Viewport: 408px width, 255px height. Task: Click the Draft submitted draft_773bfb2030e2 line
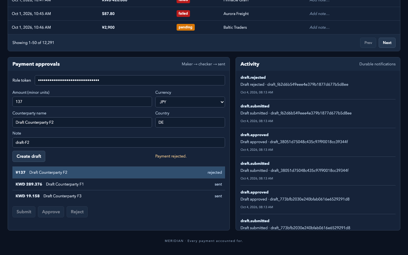[295, 228]
